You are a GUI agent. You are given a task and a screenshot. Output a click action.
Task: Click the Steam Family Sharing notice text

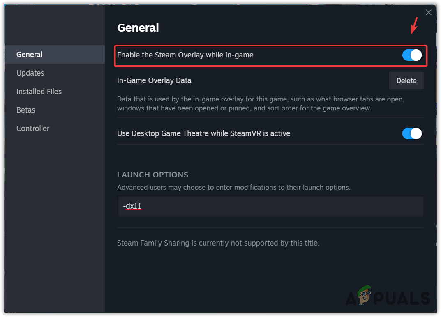[x=218, y=243]
